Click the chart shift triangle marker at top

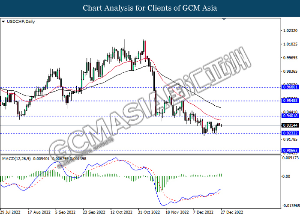tap(224, 19)
